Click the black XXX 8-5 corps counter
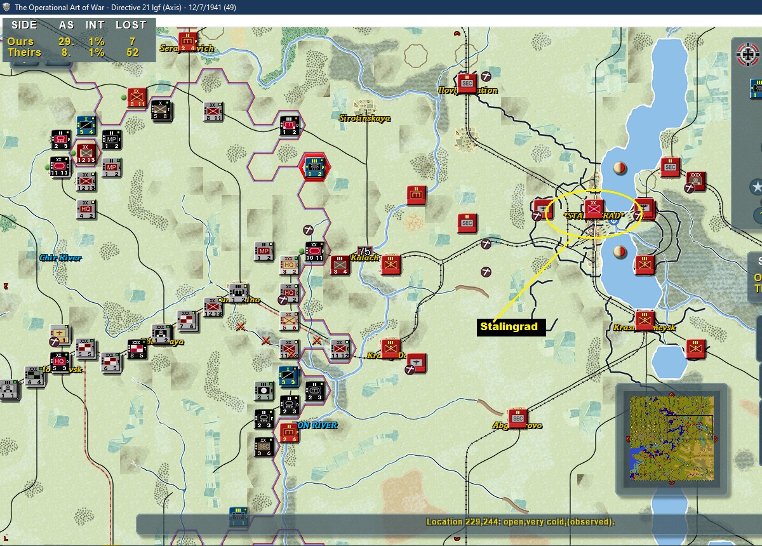762x546 pixels. pos(137,349)
